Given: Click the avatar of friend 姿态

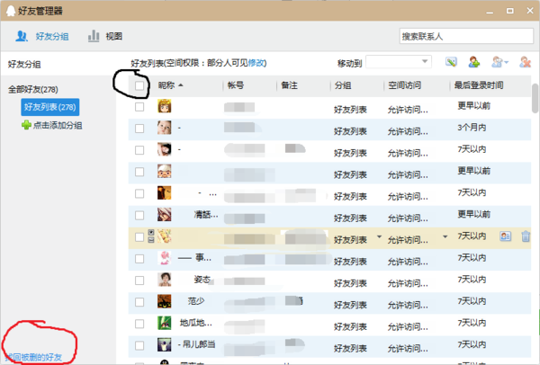Looking at the screenshot, I should [165, 280].
